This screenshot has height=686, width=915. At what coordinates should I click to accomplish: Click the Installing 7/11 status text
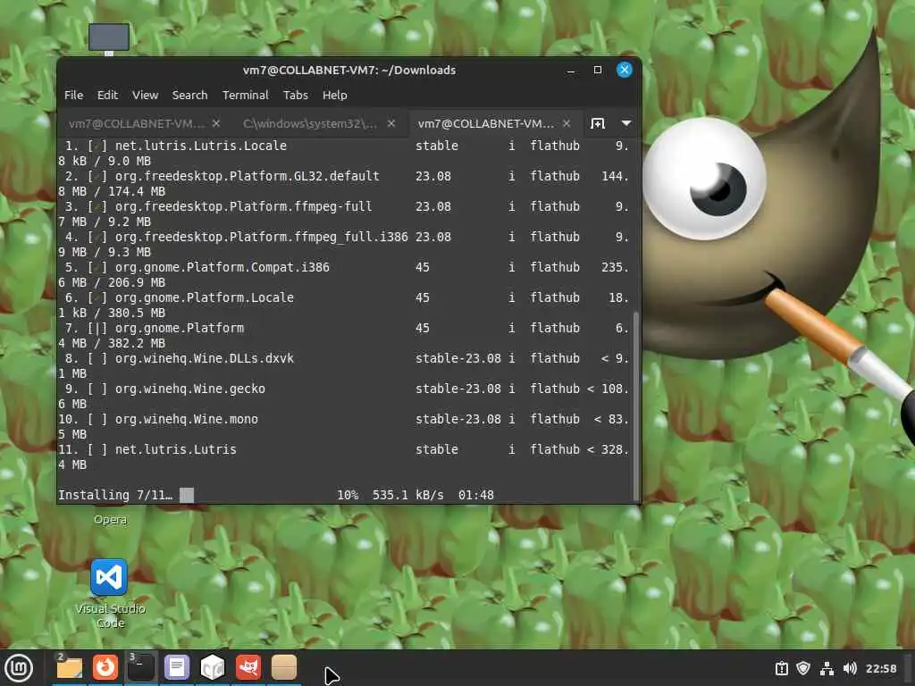115,495
